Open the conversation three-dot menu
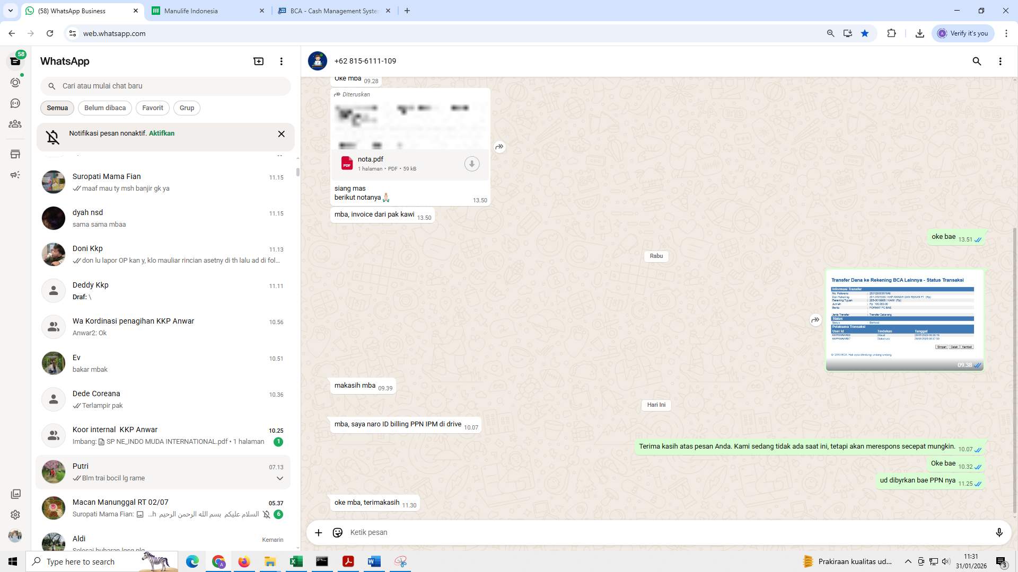The width and height of the screenshot is (1018, 572). tap(1001, 61)
